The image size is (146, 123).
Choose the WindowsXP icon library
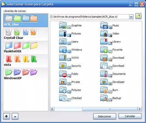[26, 74]
